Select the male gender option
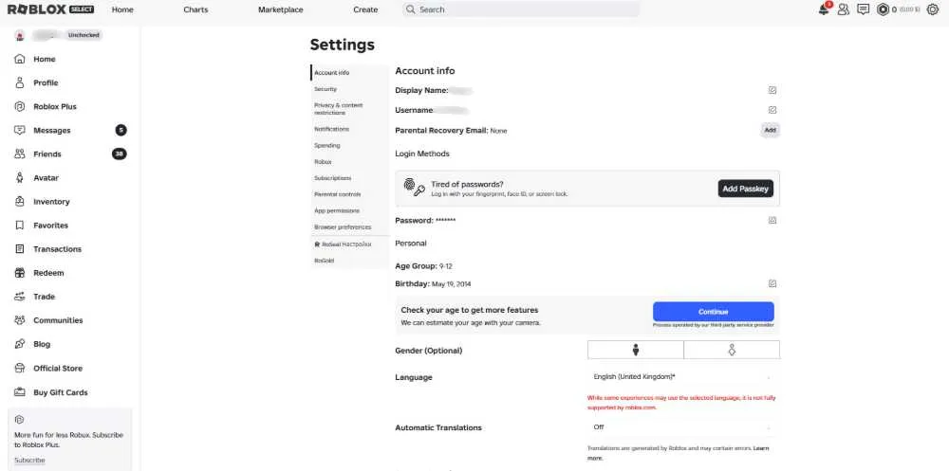 point(636,350)
